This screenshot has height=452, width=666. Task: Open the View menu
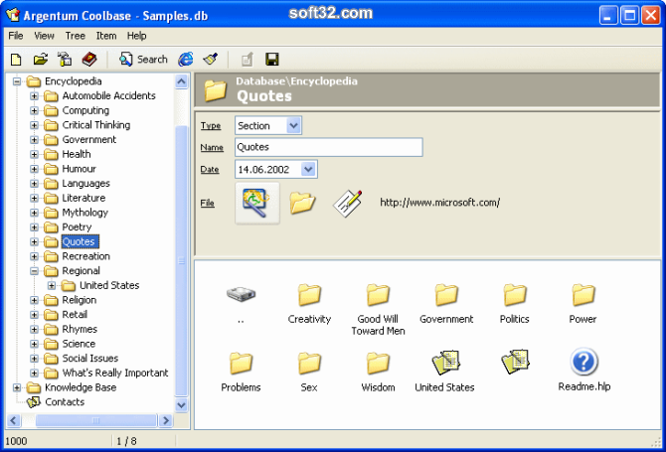[44, 36]
